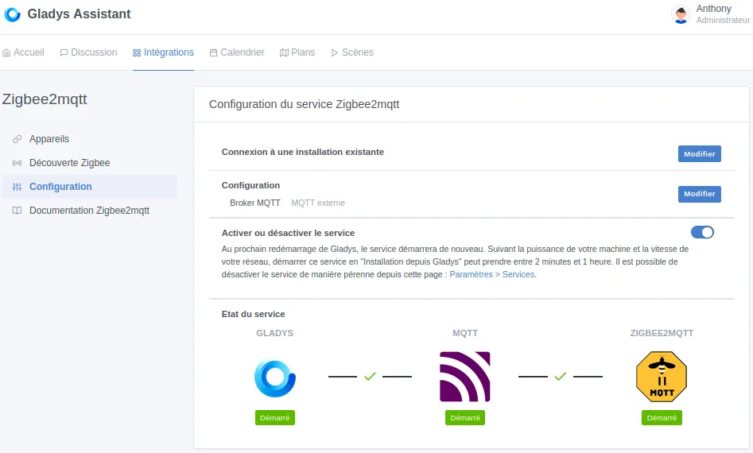Click the Anthony user name

pyautogui.click(x=713, y=9)
